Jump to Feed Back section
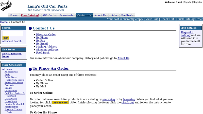 (x=43, y=53)
